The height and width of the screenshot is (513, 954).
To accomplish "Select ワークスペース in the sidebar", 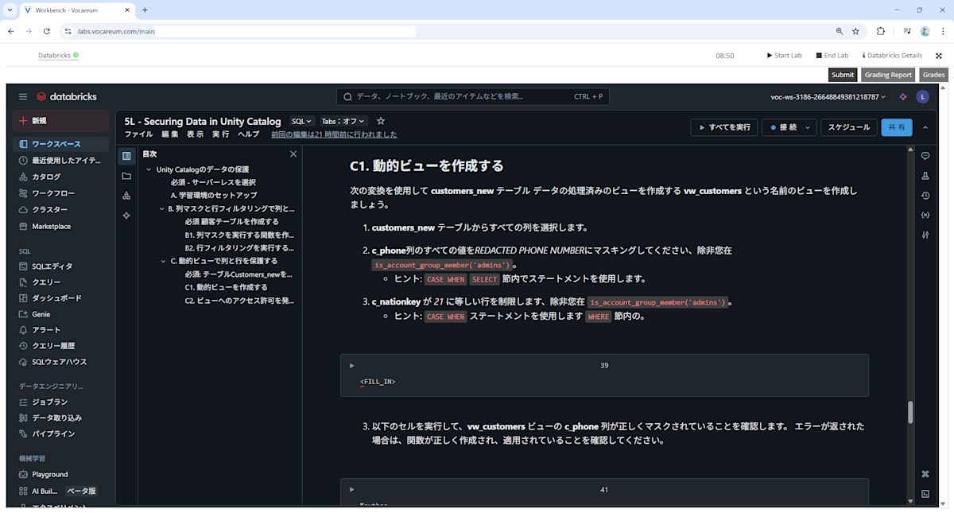I will (61, 144).
